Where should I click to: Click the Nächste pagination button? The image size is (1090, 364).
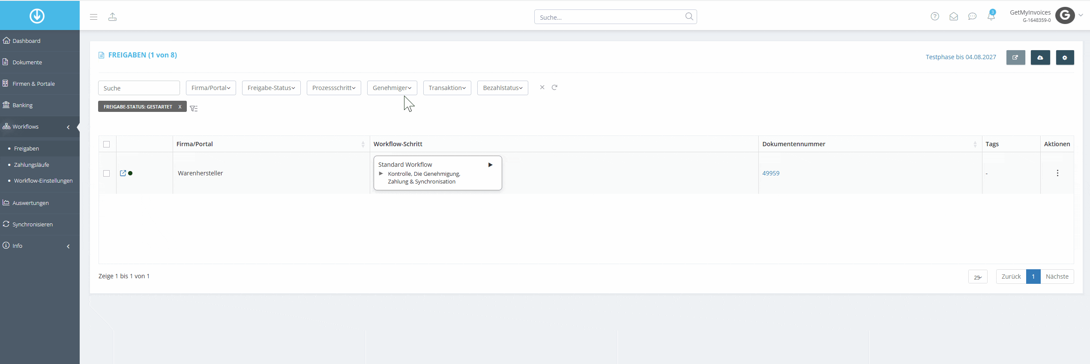(1057, 277)
